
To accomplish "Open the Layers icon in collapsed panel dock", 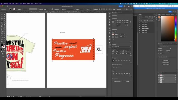I will 110,42.
